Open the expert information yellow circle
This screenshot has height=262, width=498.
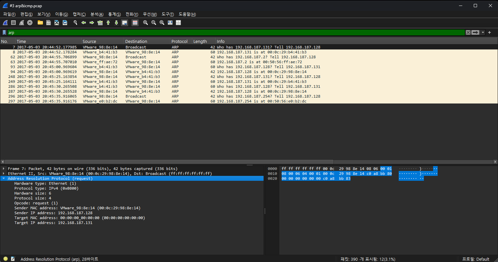click(x=6, y=259)
